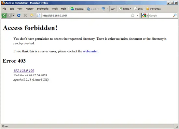Screen dimensions: 179x129
Task: Click the forward navigation arrow
Action: [x=9, y=15]
